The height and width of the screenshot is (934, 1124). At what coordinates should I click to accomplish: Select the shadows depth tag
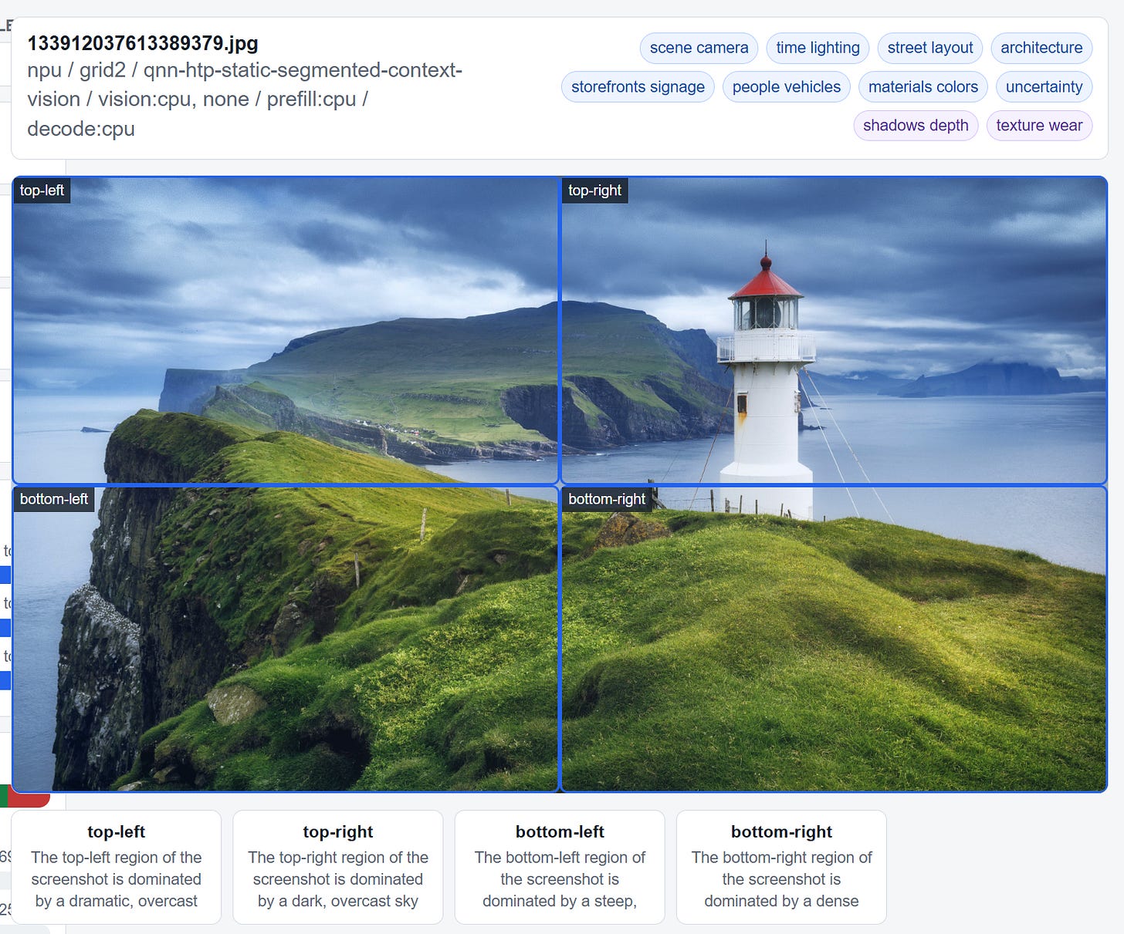(916, 126)
